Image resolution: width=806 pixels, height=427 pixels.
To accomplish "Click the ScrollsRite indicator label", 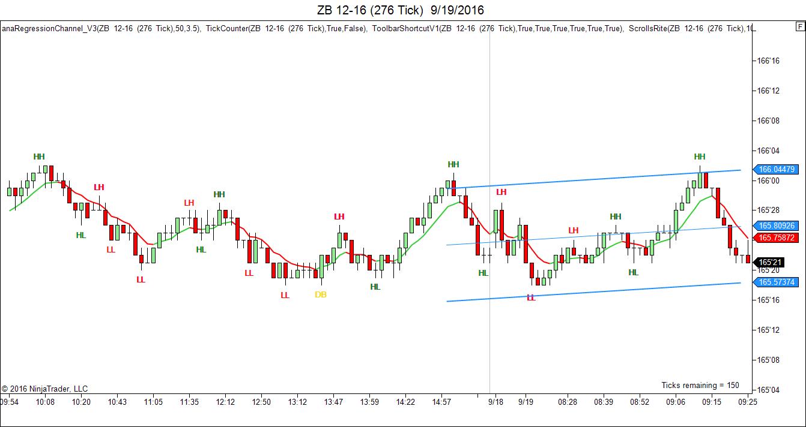I will pyautogui.click(x=692, y=28).
